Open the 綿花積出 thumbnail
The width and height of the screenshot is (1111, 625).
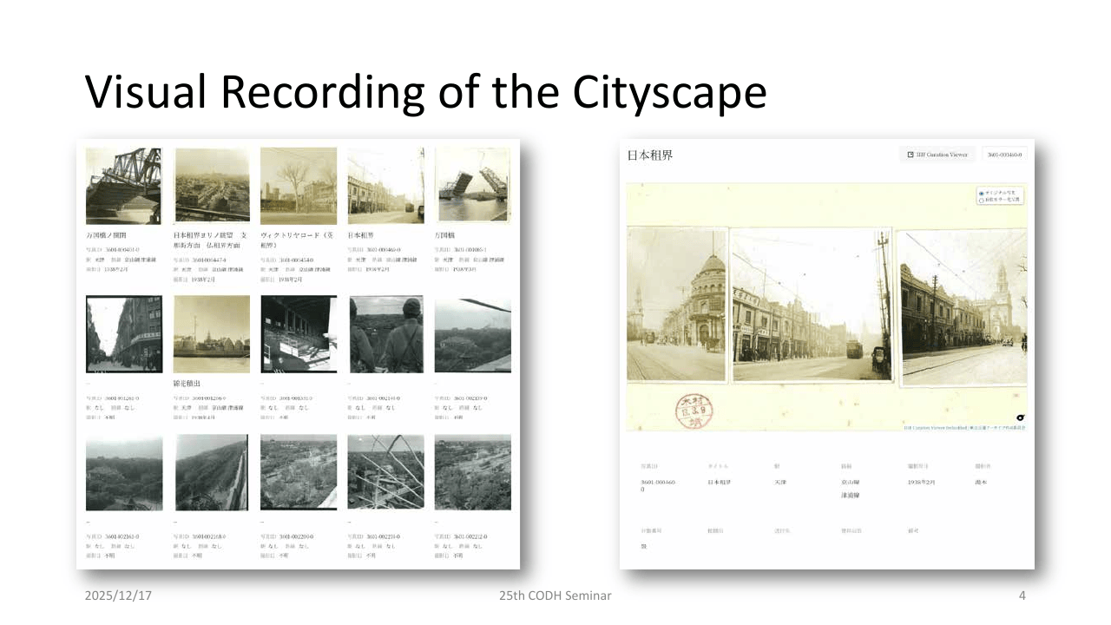[x=212, y=334]
